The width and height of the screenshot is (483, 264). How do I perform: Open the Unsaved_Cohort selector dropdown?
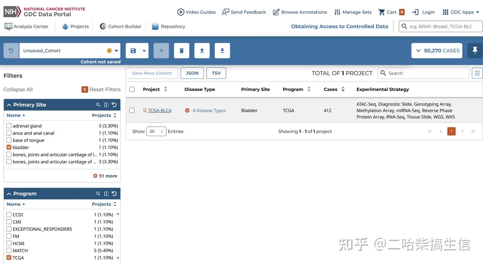pyautogui.click(x=70, y=51)
